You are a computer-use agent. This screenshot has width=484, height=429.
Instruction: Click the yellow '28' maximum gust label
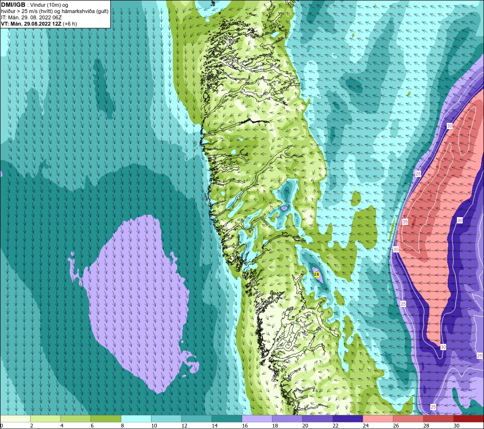point(317,274)
